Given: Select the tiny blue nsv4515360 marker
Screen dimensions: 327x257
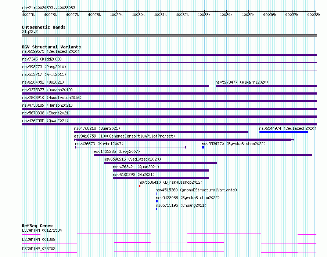Looking at the screenshot, I should (156, 194).
